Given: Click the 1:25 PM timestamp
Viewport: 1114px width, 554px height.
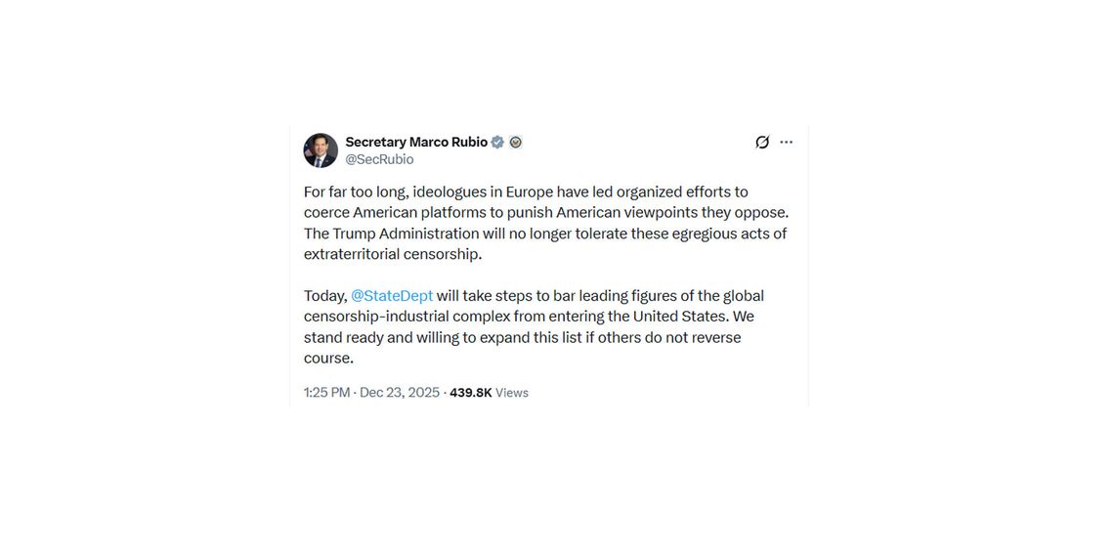Looking at the screenshot, I should (326, 393).
